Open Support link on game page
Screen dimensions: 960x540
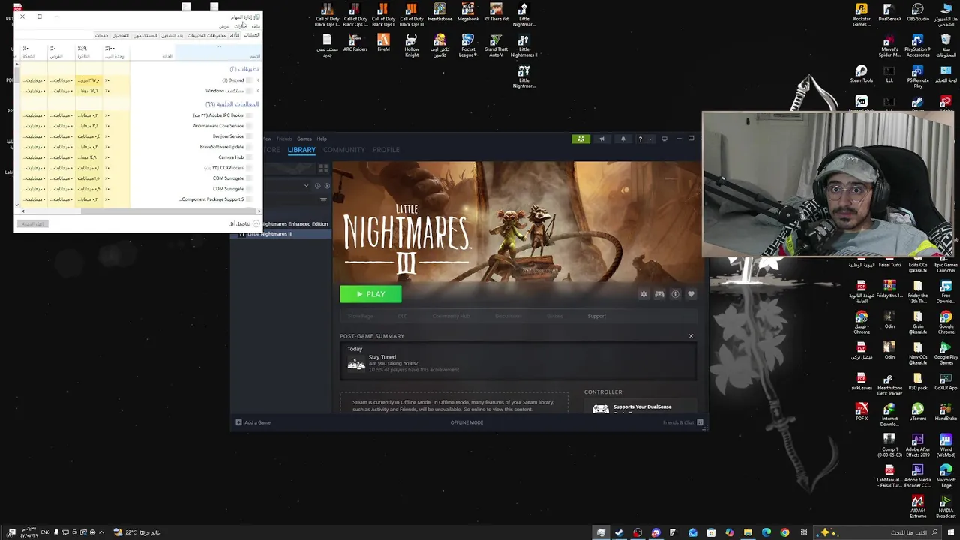pyautogui.click(x=597, y=316)
